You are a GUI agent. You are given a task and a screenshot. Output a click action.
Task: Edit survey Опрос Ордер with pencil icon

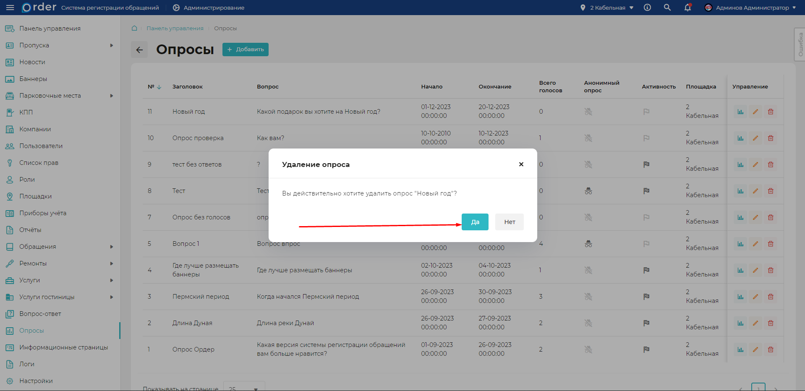pyautogui.click(x=755, y=349)
